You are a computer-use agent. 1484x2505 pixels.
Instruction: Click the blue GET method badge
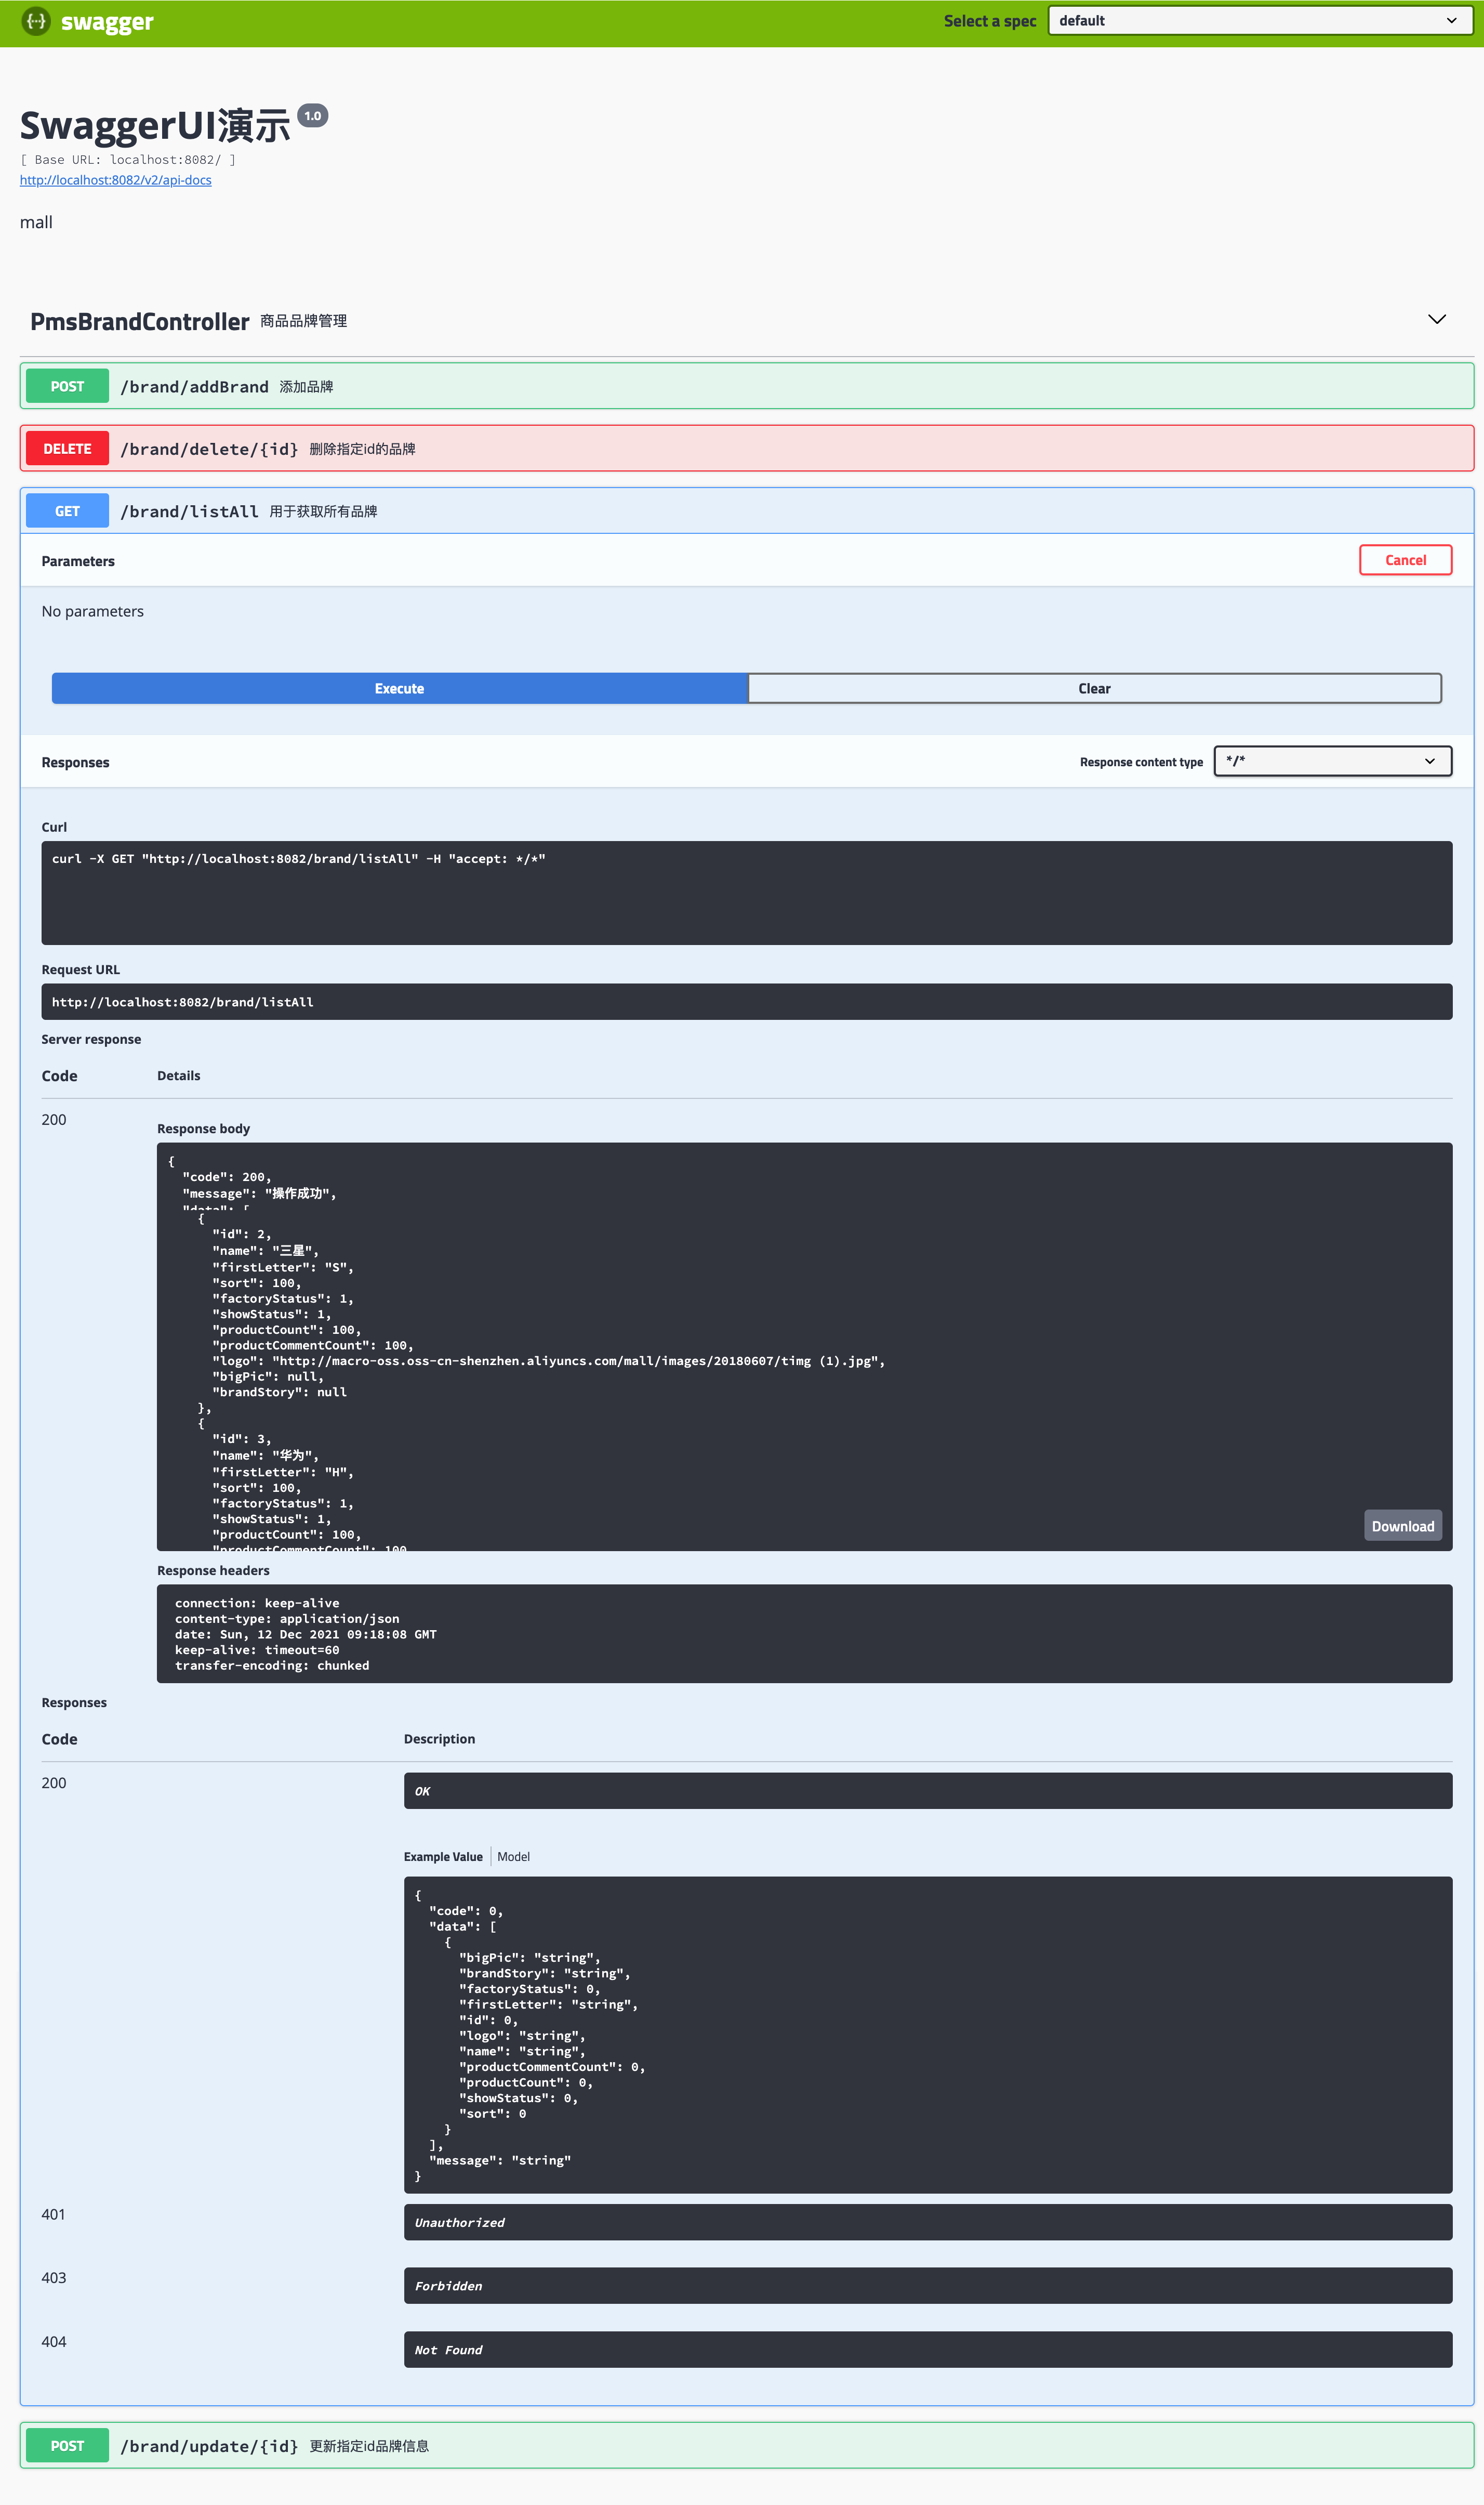(67, 511)
